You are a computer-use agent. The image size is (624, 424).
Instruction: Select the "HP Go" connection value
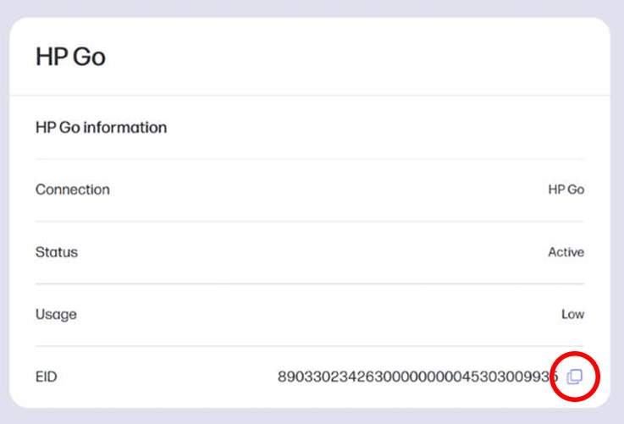pos(566,190)
